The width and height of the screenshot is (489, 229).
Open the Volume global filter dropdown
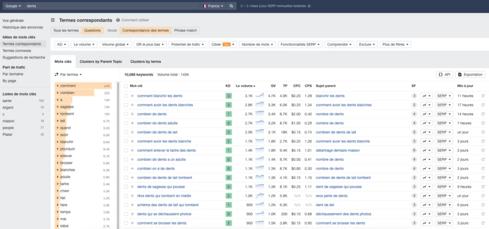click(116, 44)
